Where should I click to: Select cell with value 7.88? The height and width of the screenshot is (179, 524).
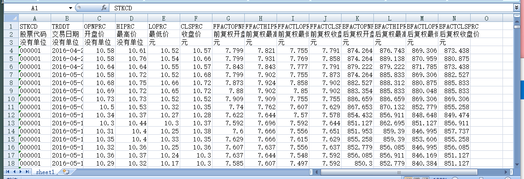click(228, 91)
